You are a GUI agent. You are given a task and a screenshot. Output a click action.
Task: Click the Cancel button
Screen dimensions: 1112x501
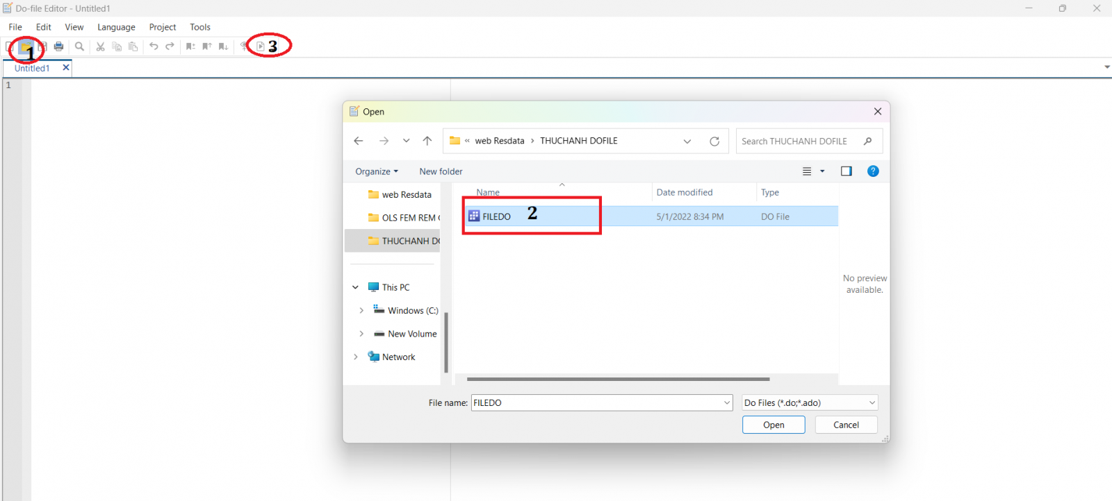[x=845, y=425]
